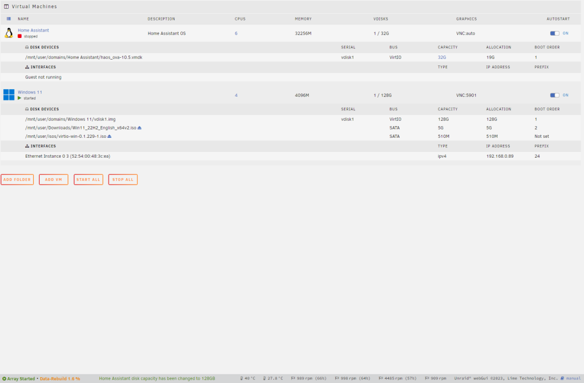Click the disk capacity changed notification message
The height and width of the screenshot is (383, 584).
click(157, 378)
